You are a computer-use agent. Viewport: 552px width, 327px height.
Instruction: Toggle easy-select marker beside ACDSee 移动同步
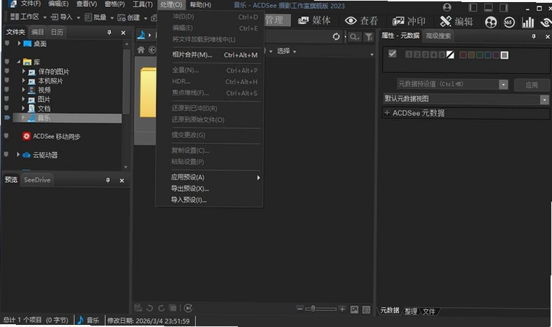(x=6, y=135)
